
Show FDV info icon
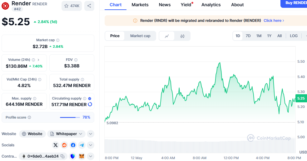tap(76, 60)
